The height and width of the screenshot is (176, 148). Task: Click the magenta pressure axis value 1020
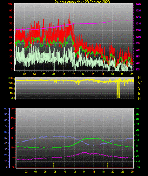point(138,10)
